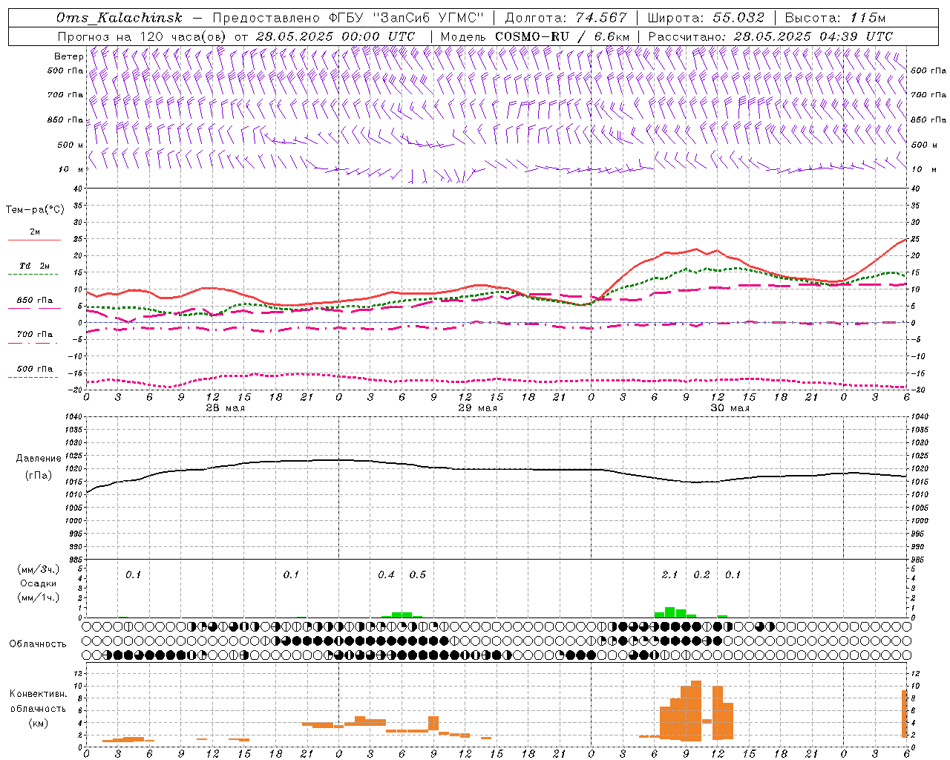Select the 0.5 precipitation value

(x=418, y=574)
